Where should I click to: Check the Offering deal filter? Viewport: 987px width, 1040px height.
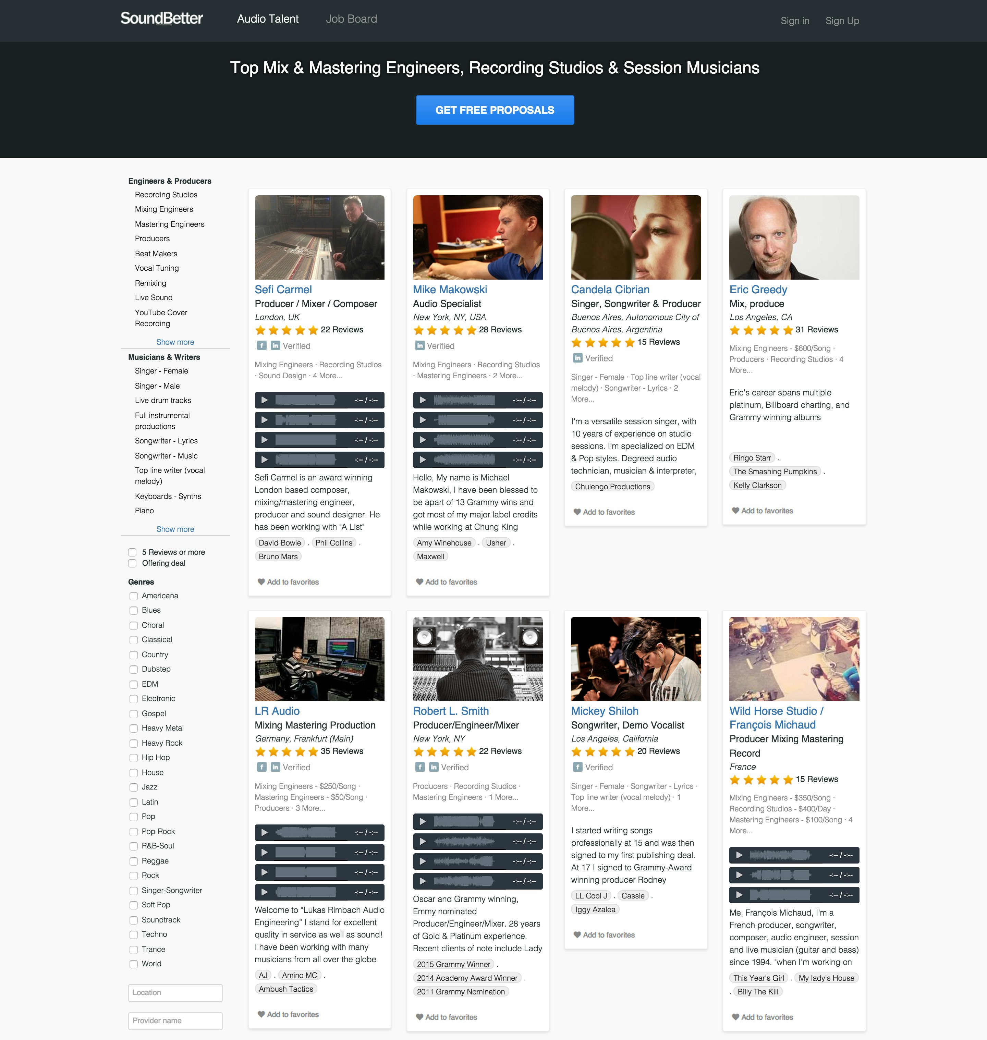point(133,563)
